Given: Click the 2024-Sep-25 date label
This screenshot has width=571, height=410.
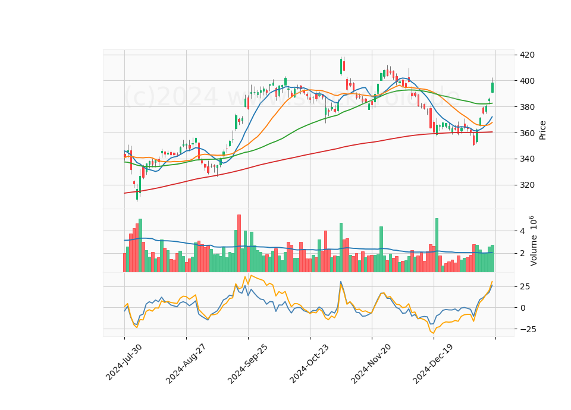Looking at the screenshot, I should pos(247,364).
